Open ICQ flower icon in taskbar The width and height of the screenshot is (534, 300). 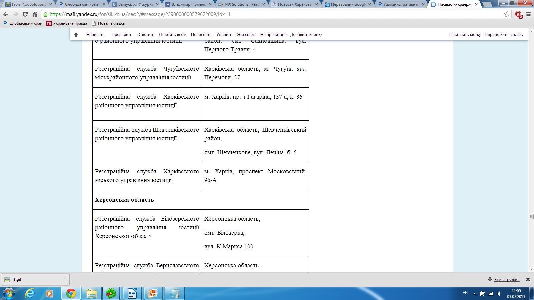coord(111,293)
